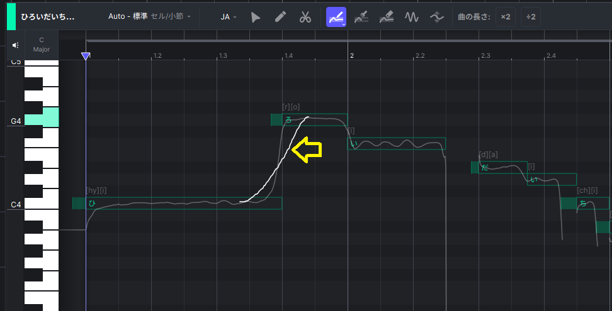Click the green track color swatch
This screenshot has height=311, width=612.
click(x=11, y=16)
